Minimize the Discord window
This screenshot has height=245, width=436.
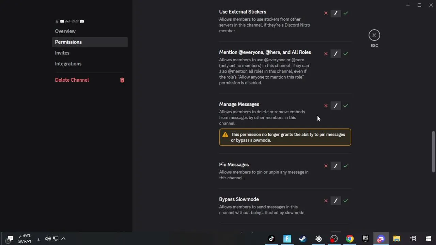coord(408,5)
